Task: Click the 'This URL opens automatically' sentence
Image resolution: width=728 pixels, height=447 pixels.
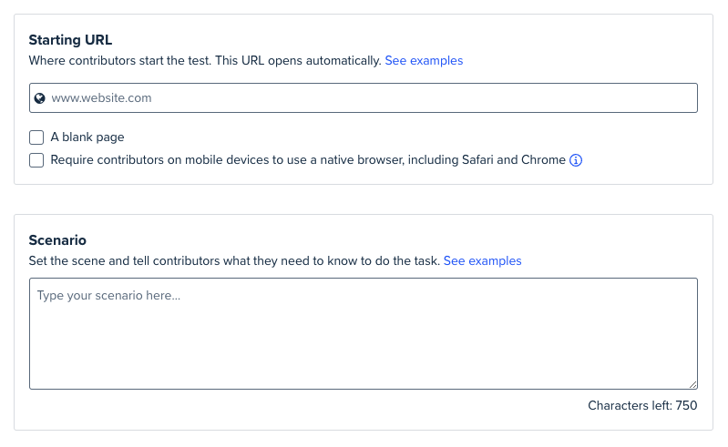Action: pyautogui.click(x=298, y=61)
